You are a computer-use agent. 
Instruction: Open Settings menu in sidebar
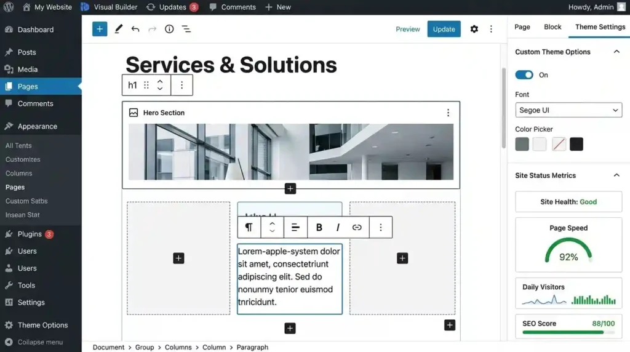click(x=41, y=303)
